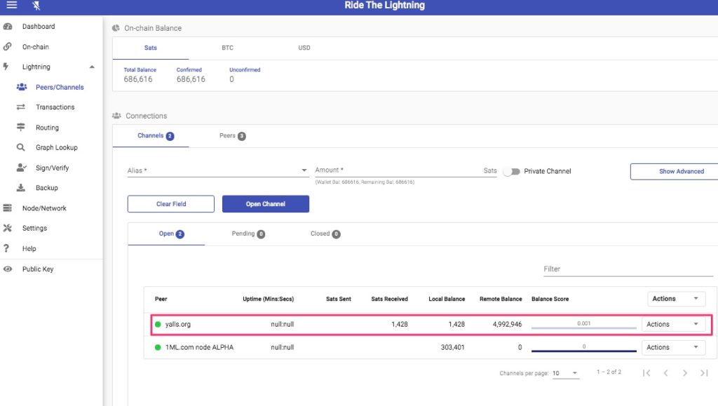Sort by Sats Received column header
This screenshot has width=718, height=406.
coord(389,299)
